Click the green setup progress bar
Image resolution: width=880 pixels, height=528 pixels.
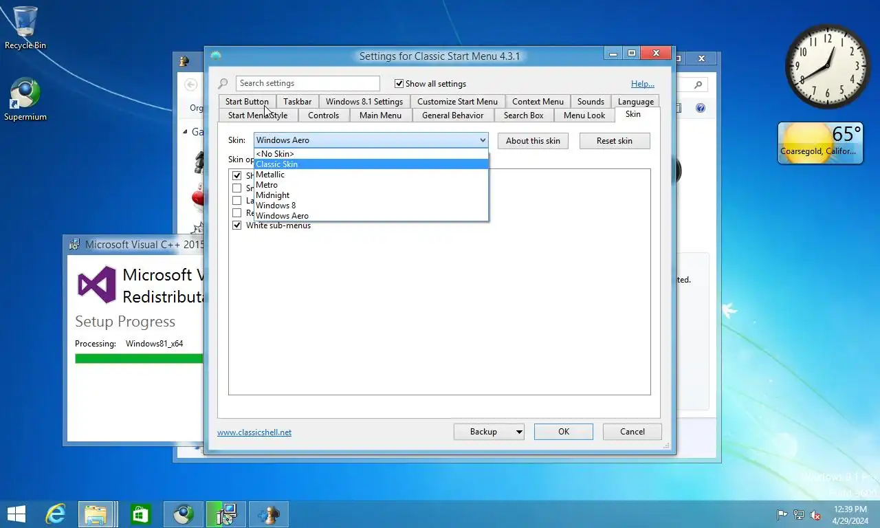(x=139, y=358)
